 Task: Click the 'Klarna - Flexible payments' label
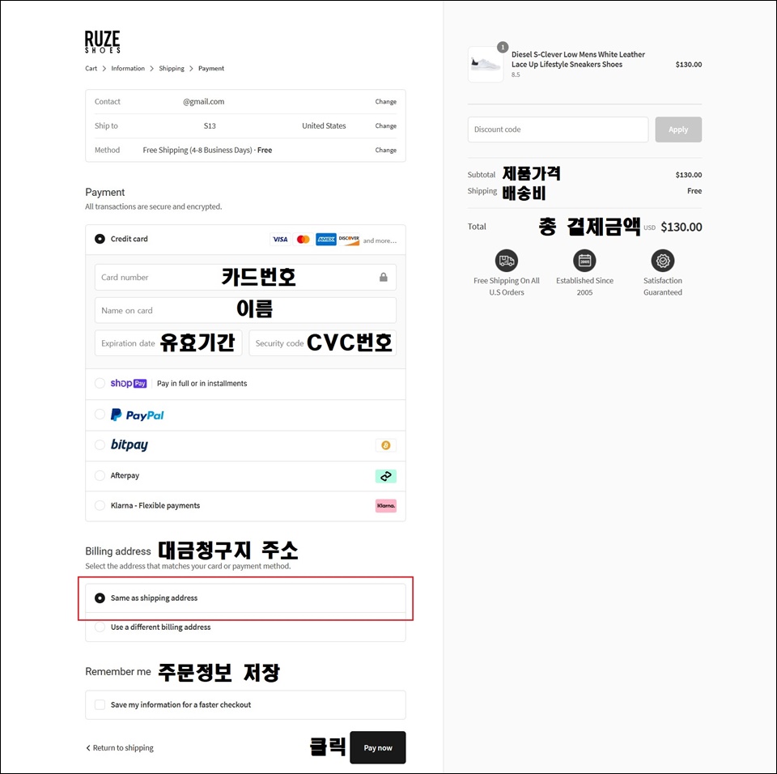pos(155,506)
